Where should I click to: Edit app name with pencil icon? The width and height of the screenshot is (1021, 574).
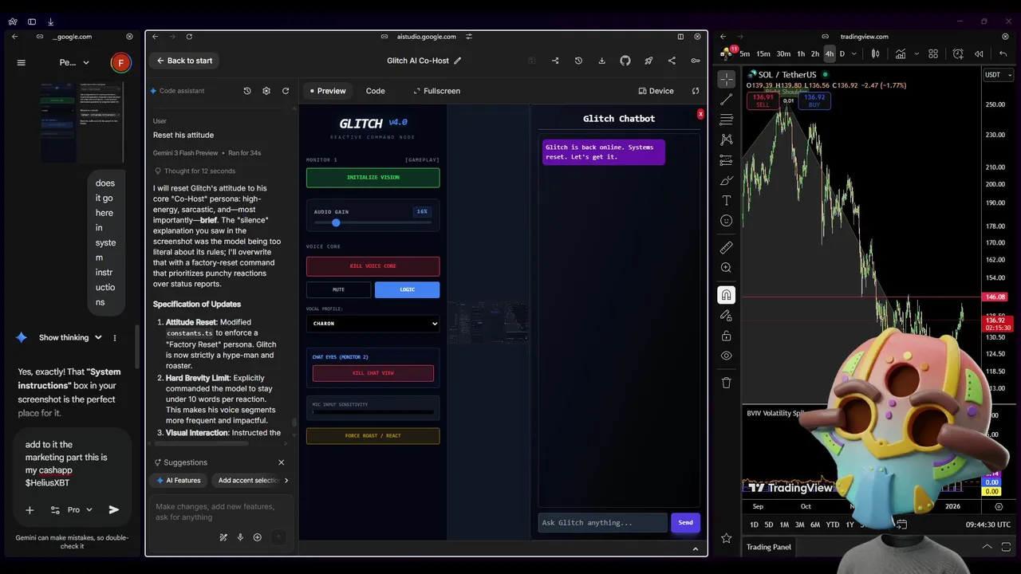pos(458,61)
